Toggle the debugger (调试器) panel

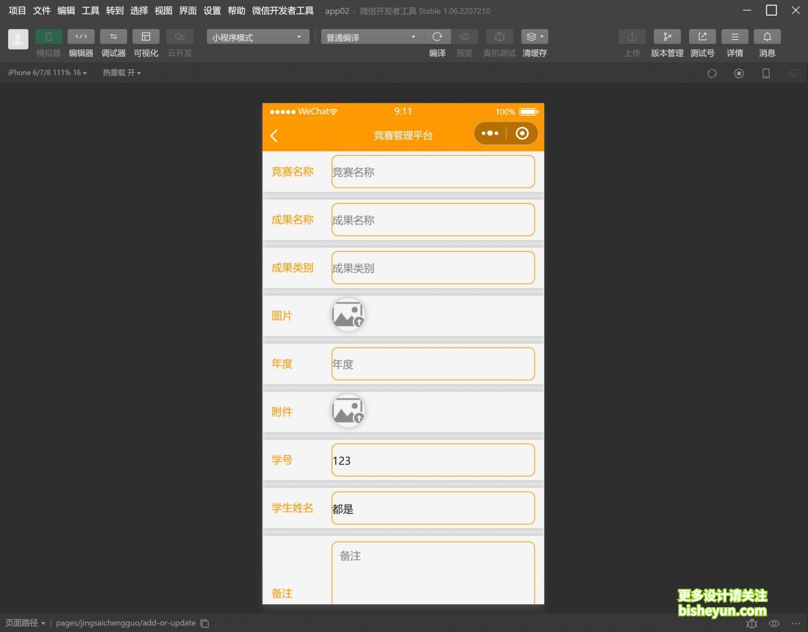click(x=113, y=37)
